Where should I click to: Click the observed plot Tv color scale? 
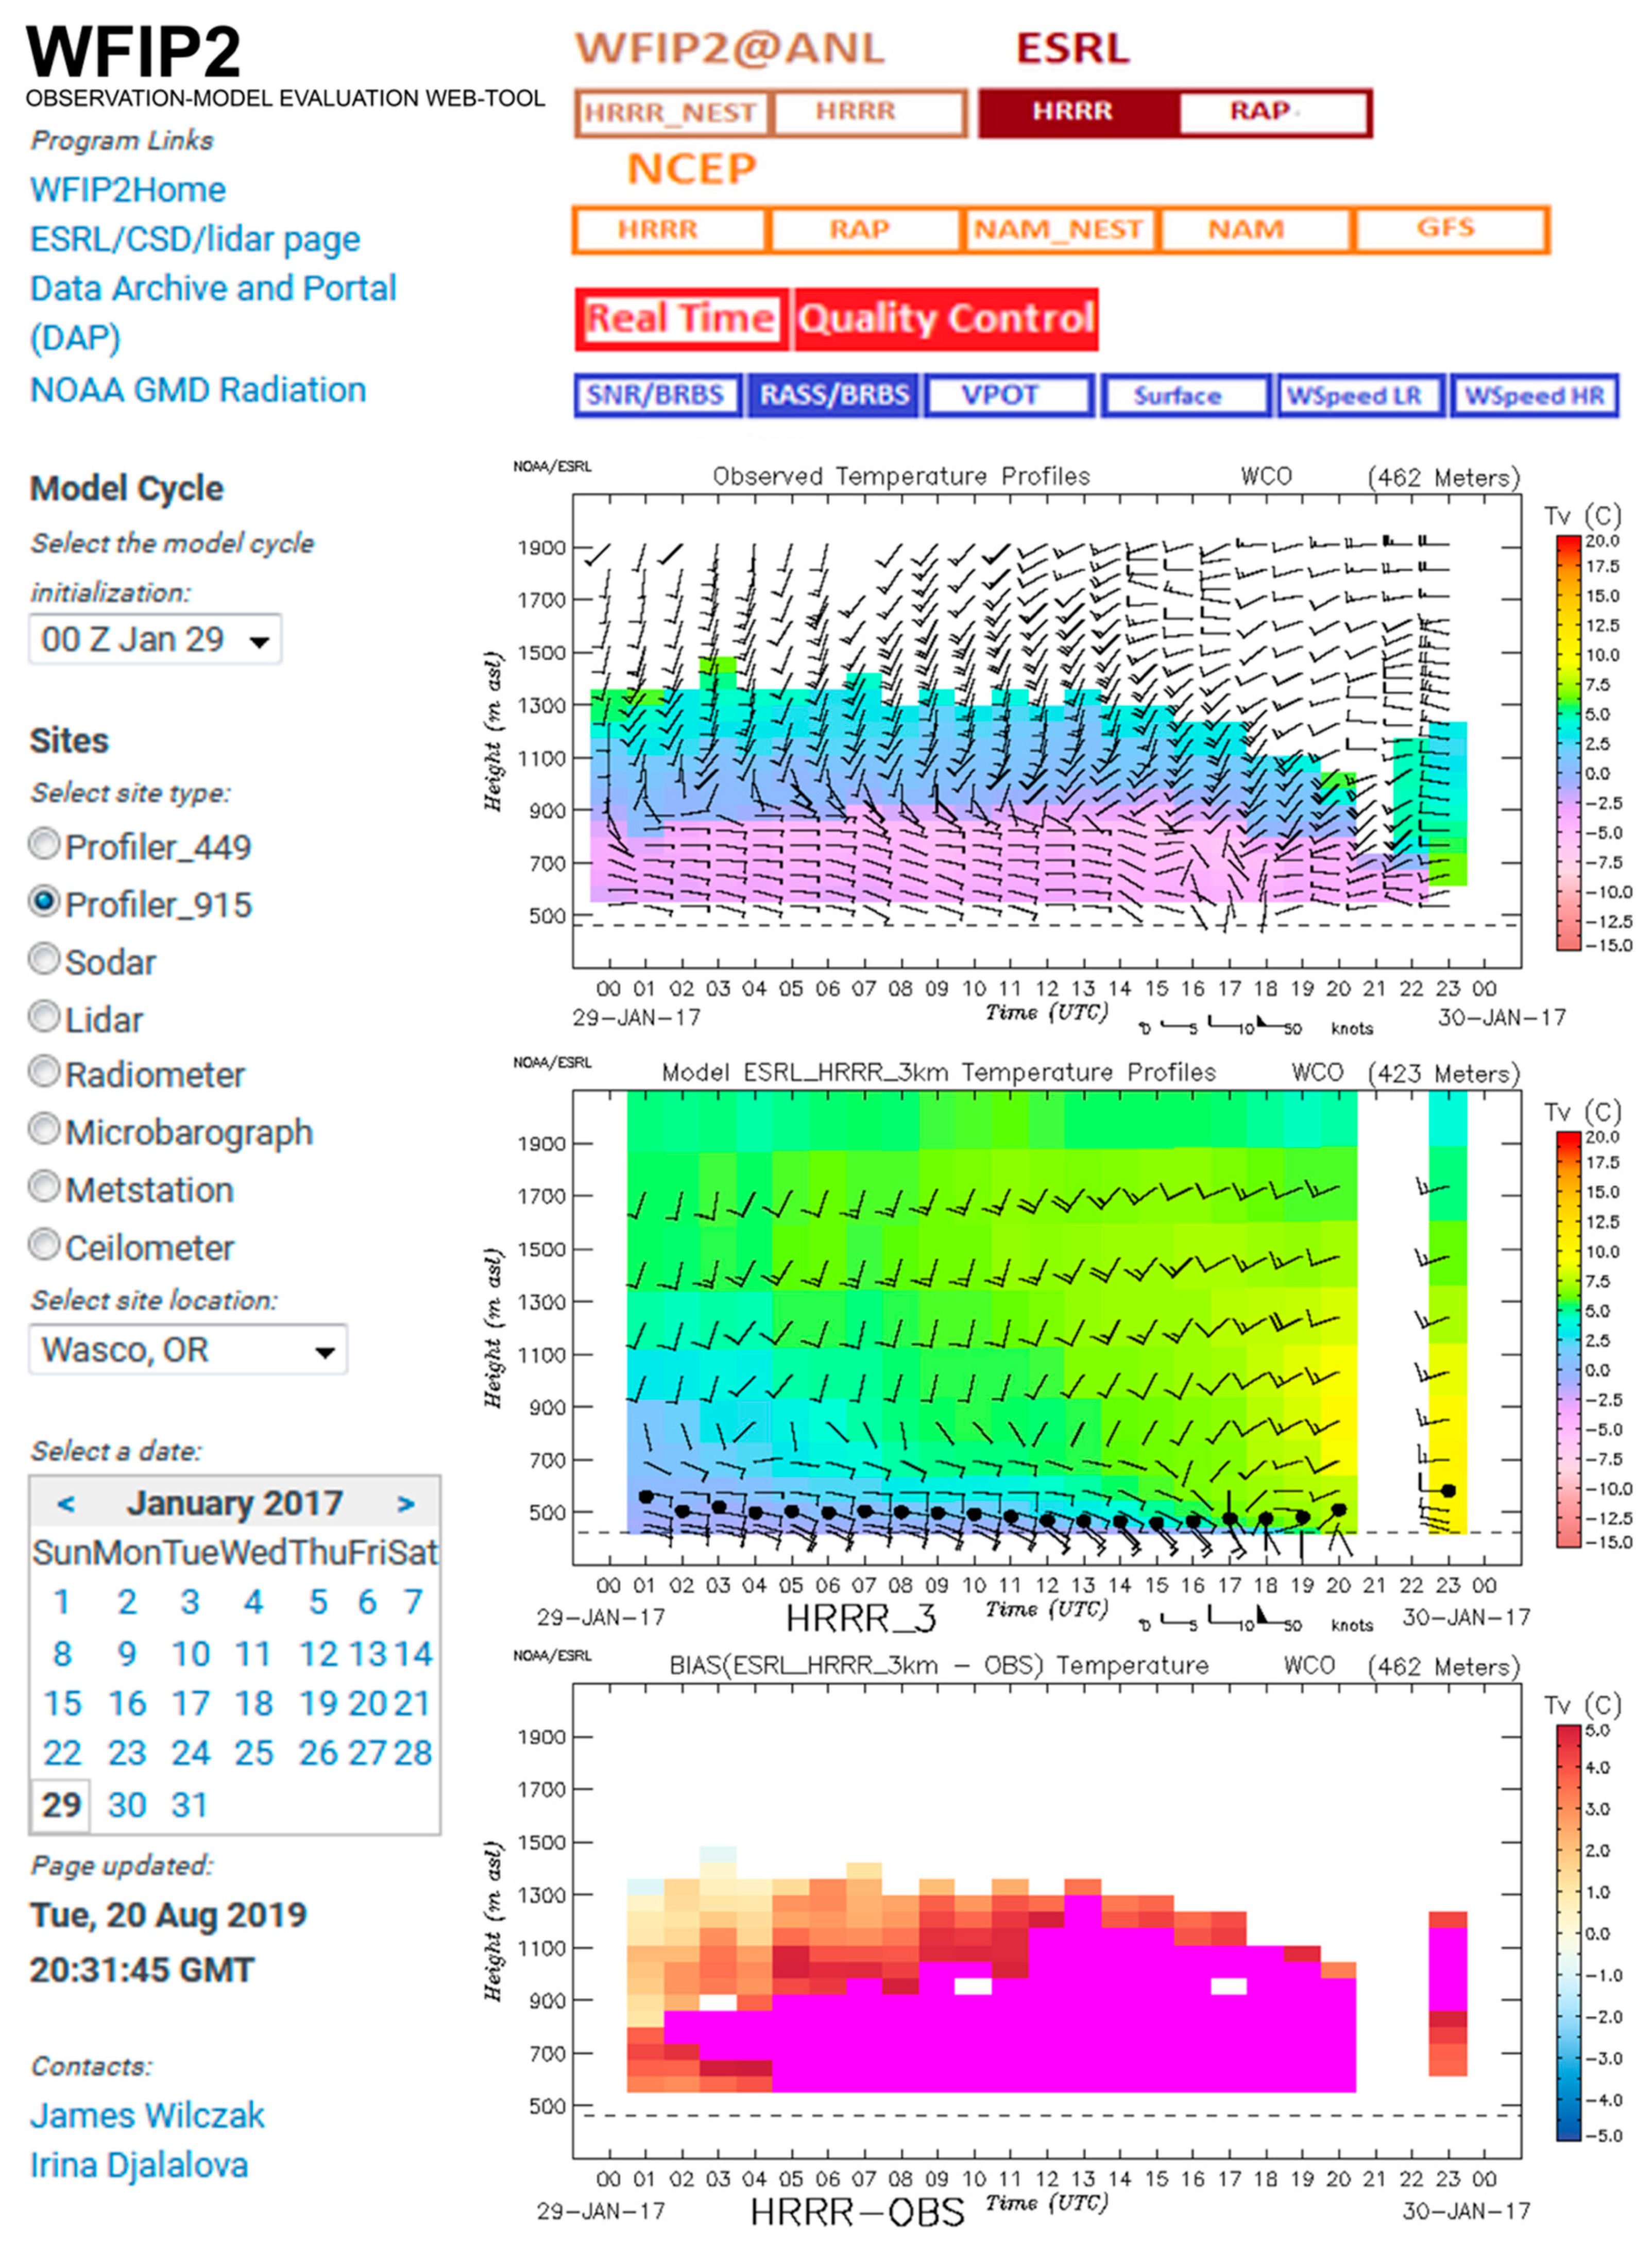pos(1568,743)
